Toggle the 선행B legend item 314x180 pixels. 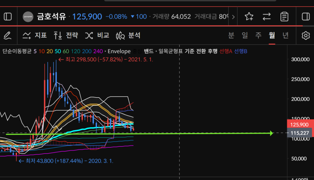click(x=240, y=51)
